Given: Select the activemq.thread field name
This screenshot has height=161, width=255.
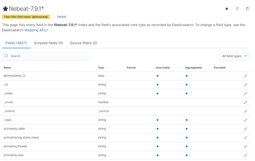Looking at the screenshot, I should (15, 146).
